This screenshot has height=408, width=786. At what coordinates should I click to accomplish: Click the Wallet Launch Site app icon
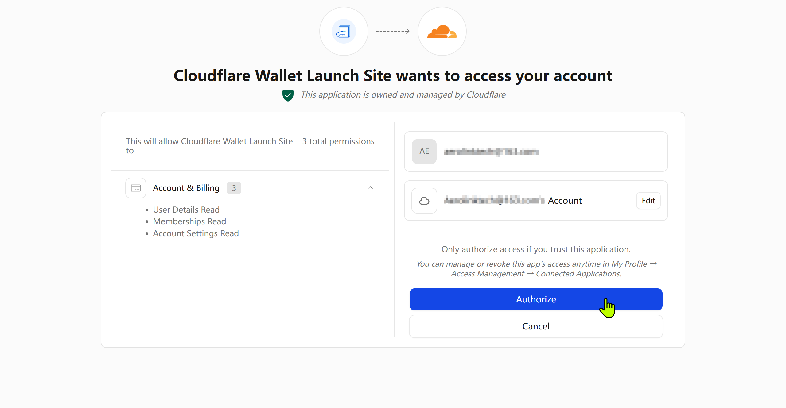tap(344, 31)
